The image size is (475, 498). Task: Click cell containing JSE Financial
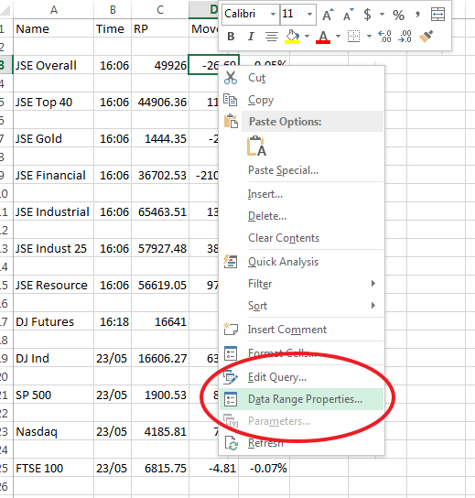click(53, 176)
